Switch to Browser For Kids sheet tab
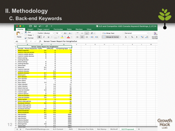Viewport: 175px width, 131px height. (x=86, y=129)
